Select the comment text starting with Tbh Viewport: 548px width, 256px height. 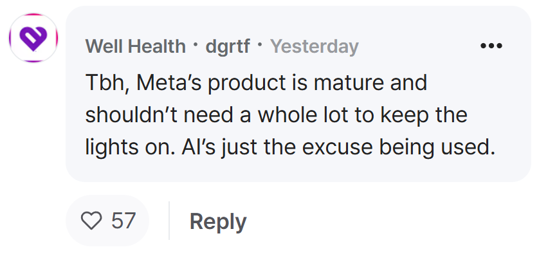(291, 116)
